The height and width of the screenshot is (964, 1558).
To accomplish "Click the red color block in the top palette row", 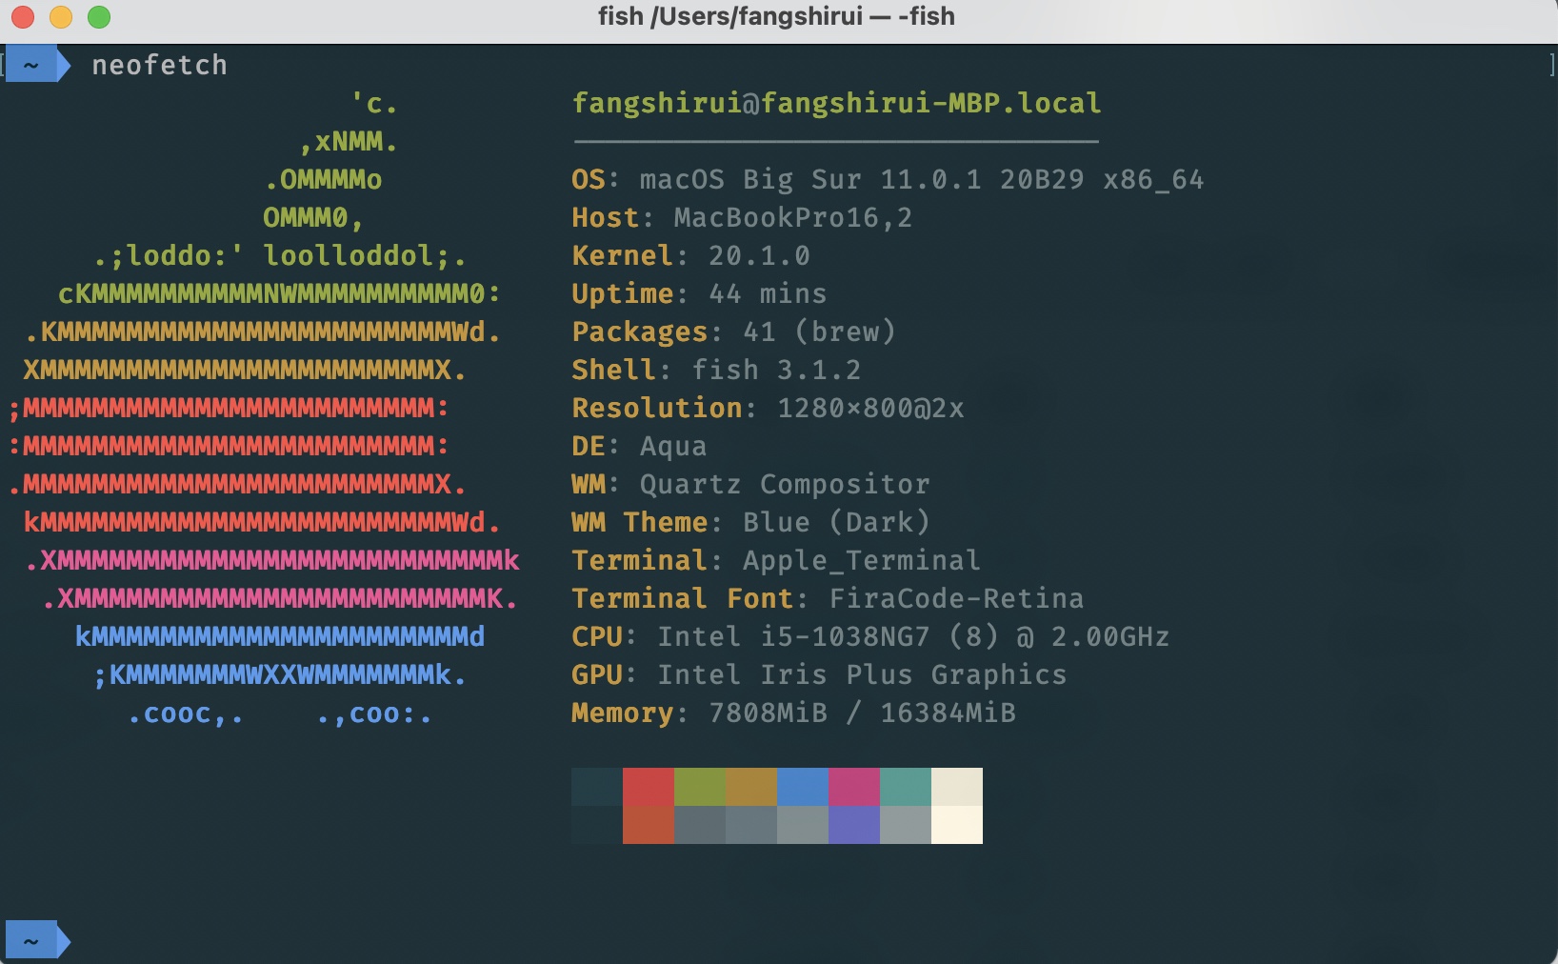I will tap(649, 787).
